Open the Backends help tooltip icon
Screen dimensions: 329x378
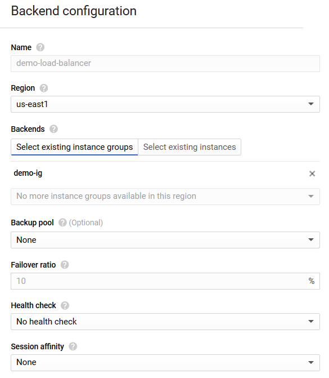tap(53, 129)
